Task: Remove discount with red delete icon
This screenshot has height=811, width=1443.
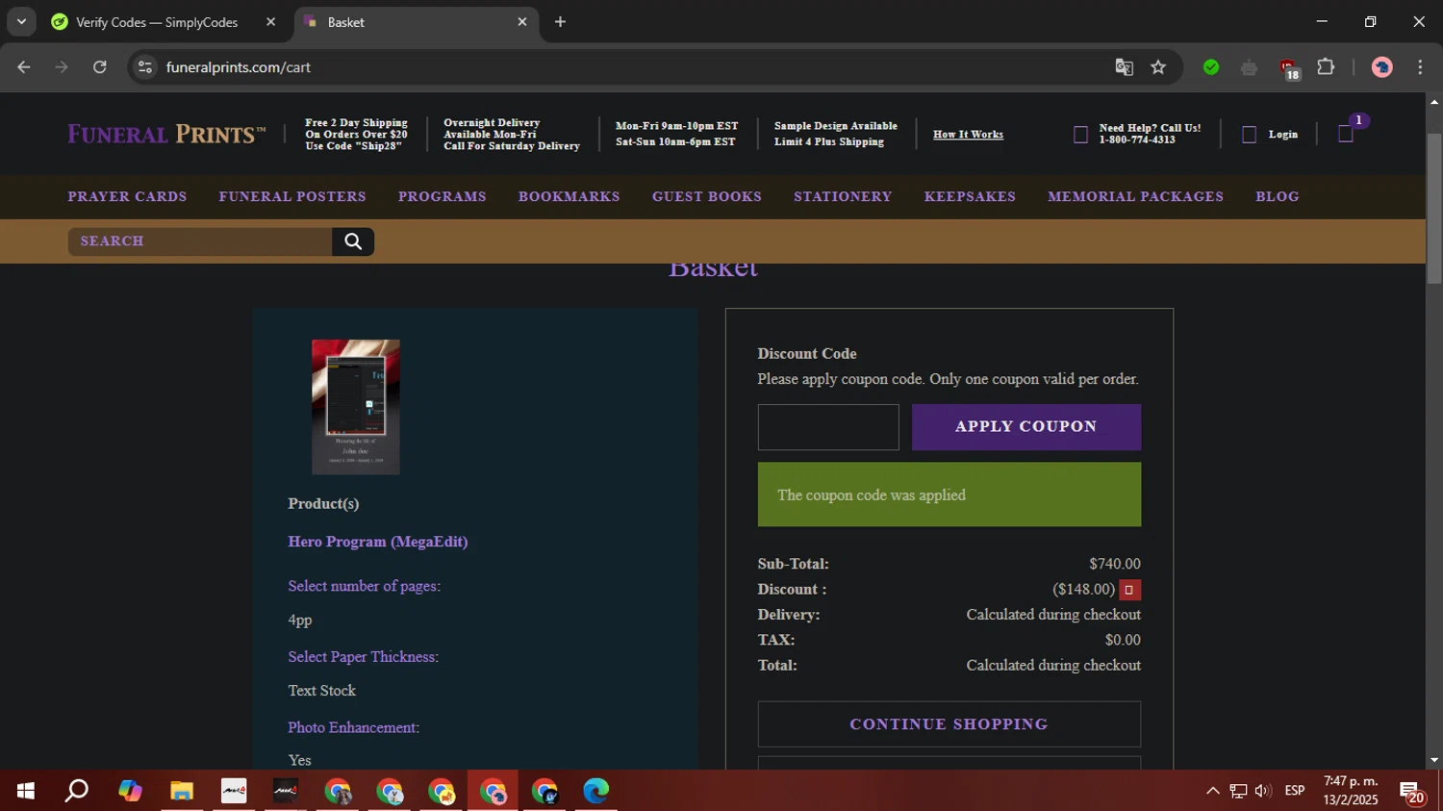Action: point(1129,590)
